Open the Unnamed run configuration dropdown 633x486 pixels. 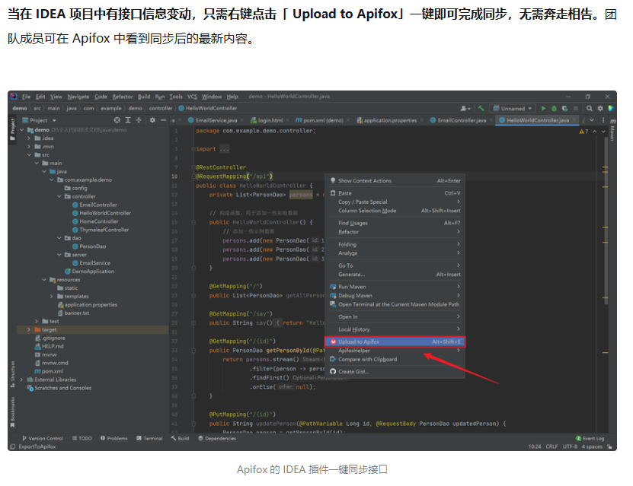coord(513,109)
